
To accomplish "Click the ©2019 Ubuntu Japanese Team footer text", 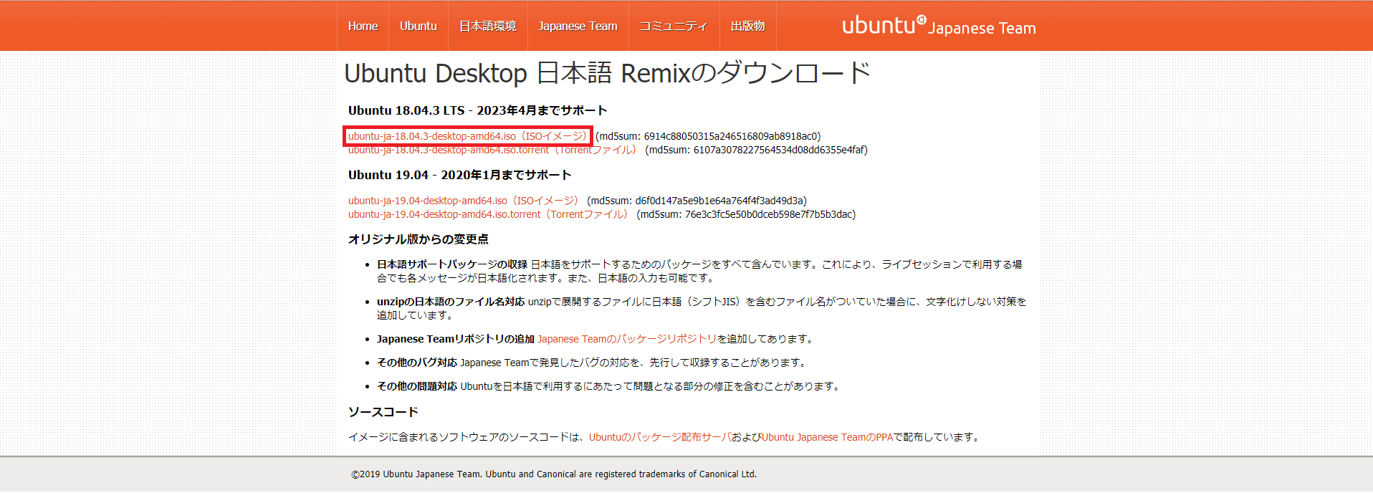I will (x=554, y=474).
